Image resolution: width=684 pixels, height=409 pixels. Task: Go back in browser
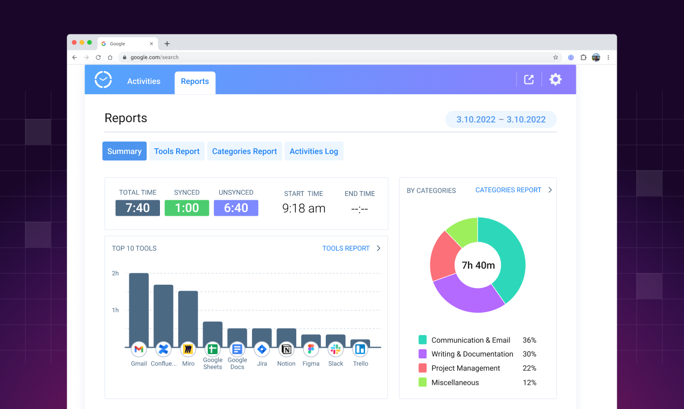click(x=74, y=57)
